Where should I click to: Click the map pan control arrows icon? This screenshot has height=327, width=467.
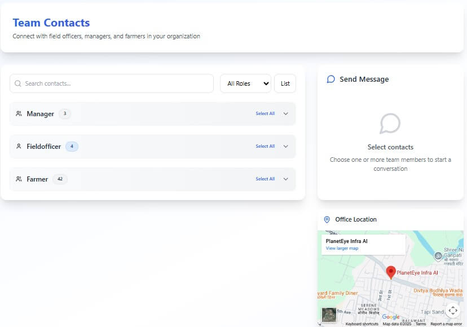coord(453,310)
